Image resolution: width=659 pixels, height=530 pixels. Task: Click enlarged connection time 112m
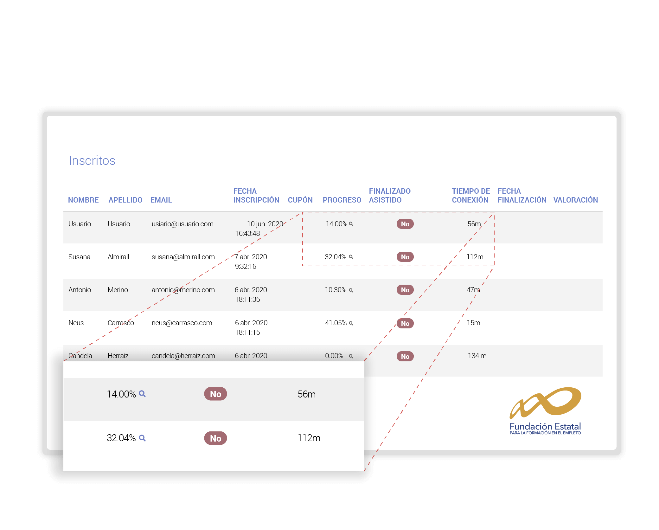[x=309, y=438]
